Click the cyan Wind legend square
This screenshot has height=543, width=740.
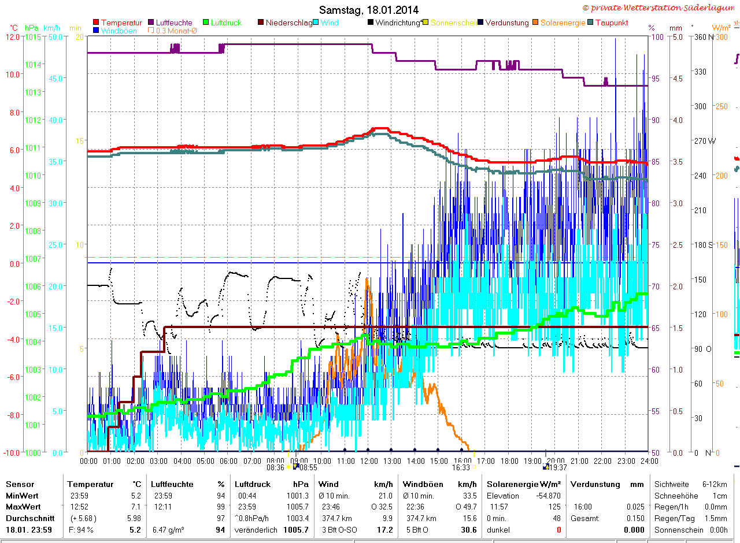pyautogui.click(x=316, y=23)
